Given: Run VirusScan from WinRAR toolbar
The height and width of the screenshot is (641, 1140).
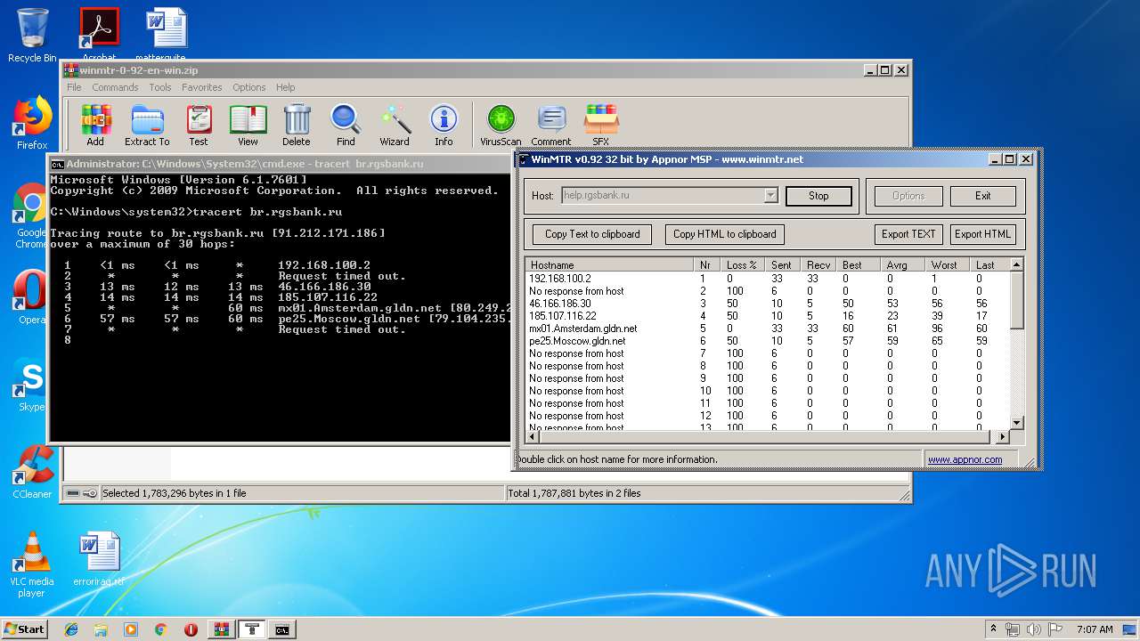Looking at the screenshot, I should coord(501,126).
